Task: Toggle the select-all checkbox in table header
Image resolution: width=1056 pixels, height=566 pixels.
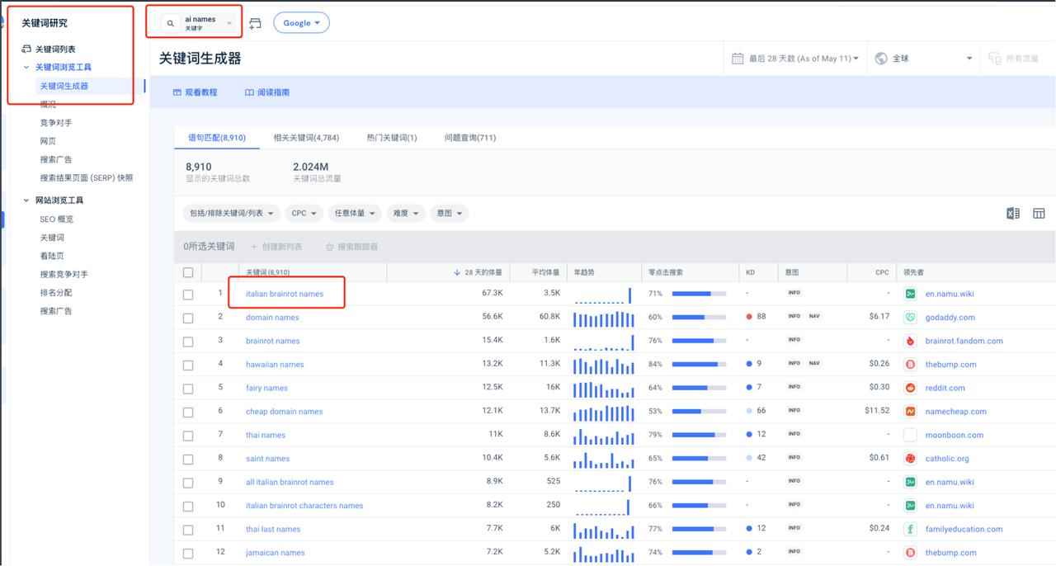Action: [x=188, y=272]
